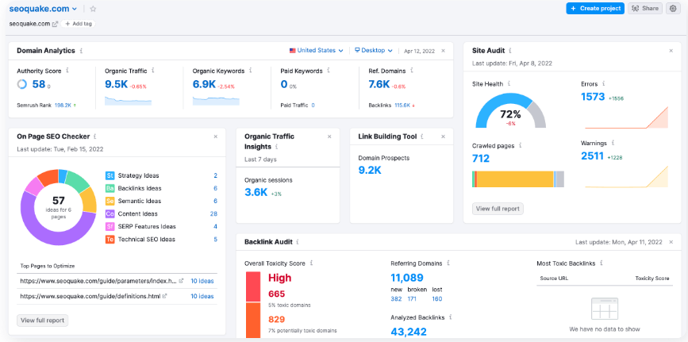Show info icon under Organic Traffic Insights

point(276,147)
